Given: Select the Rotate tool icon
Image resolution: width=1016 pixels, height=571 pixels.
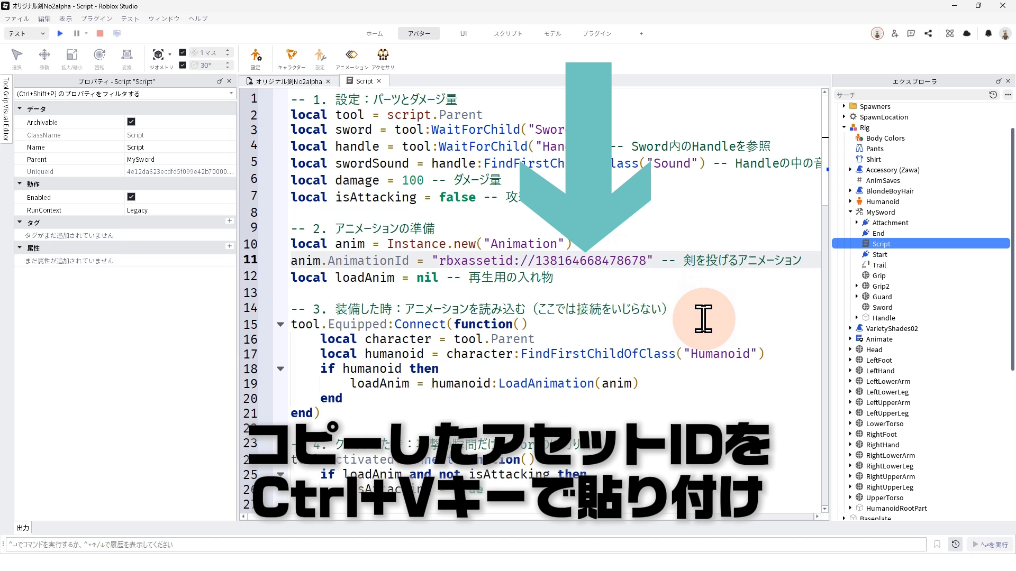Looking at the screenshot, I should (x=99, y=55).
